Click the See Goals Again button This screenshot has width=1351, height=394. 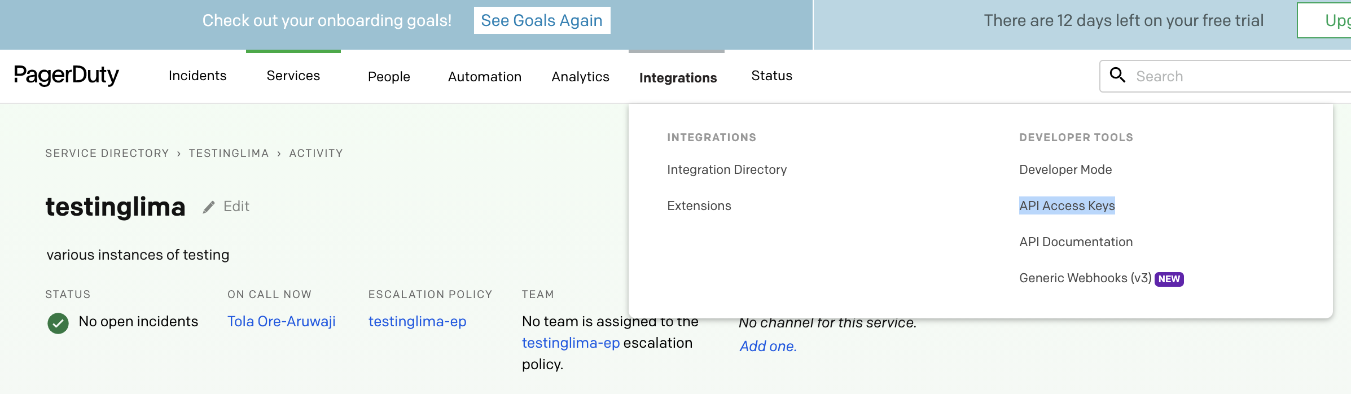tap(542, 20)
